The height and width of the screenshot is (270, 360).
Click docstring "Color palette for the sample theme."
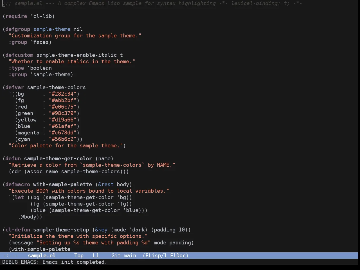point(66,146)
